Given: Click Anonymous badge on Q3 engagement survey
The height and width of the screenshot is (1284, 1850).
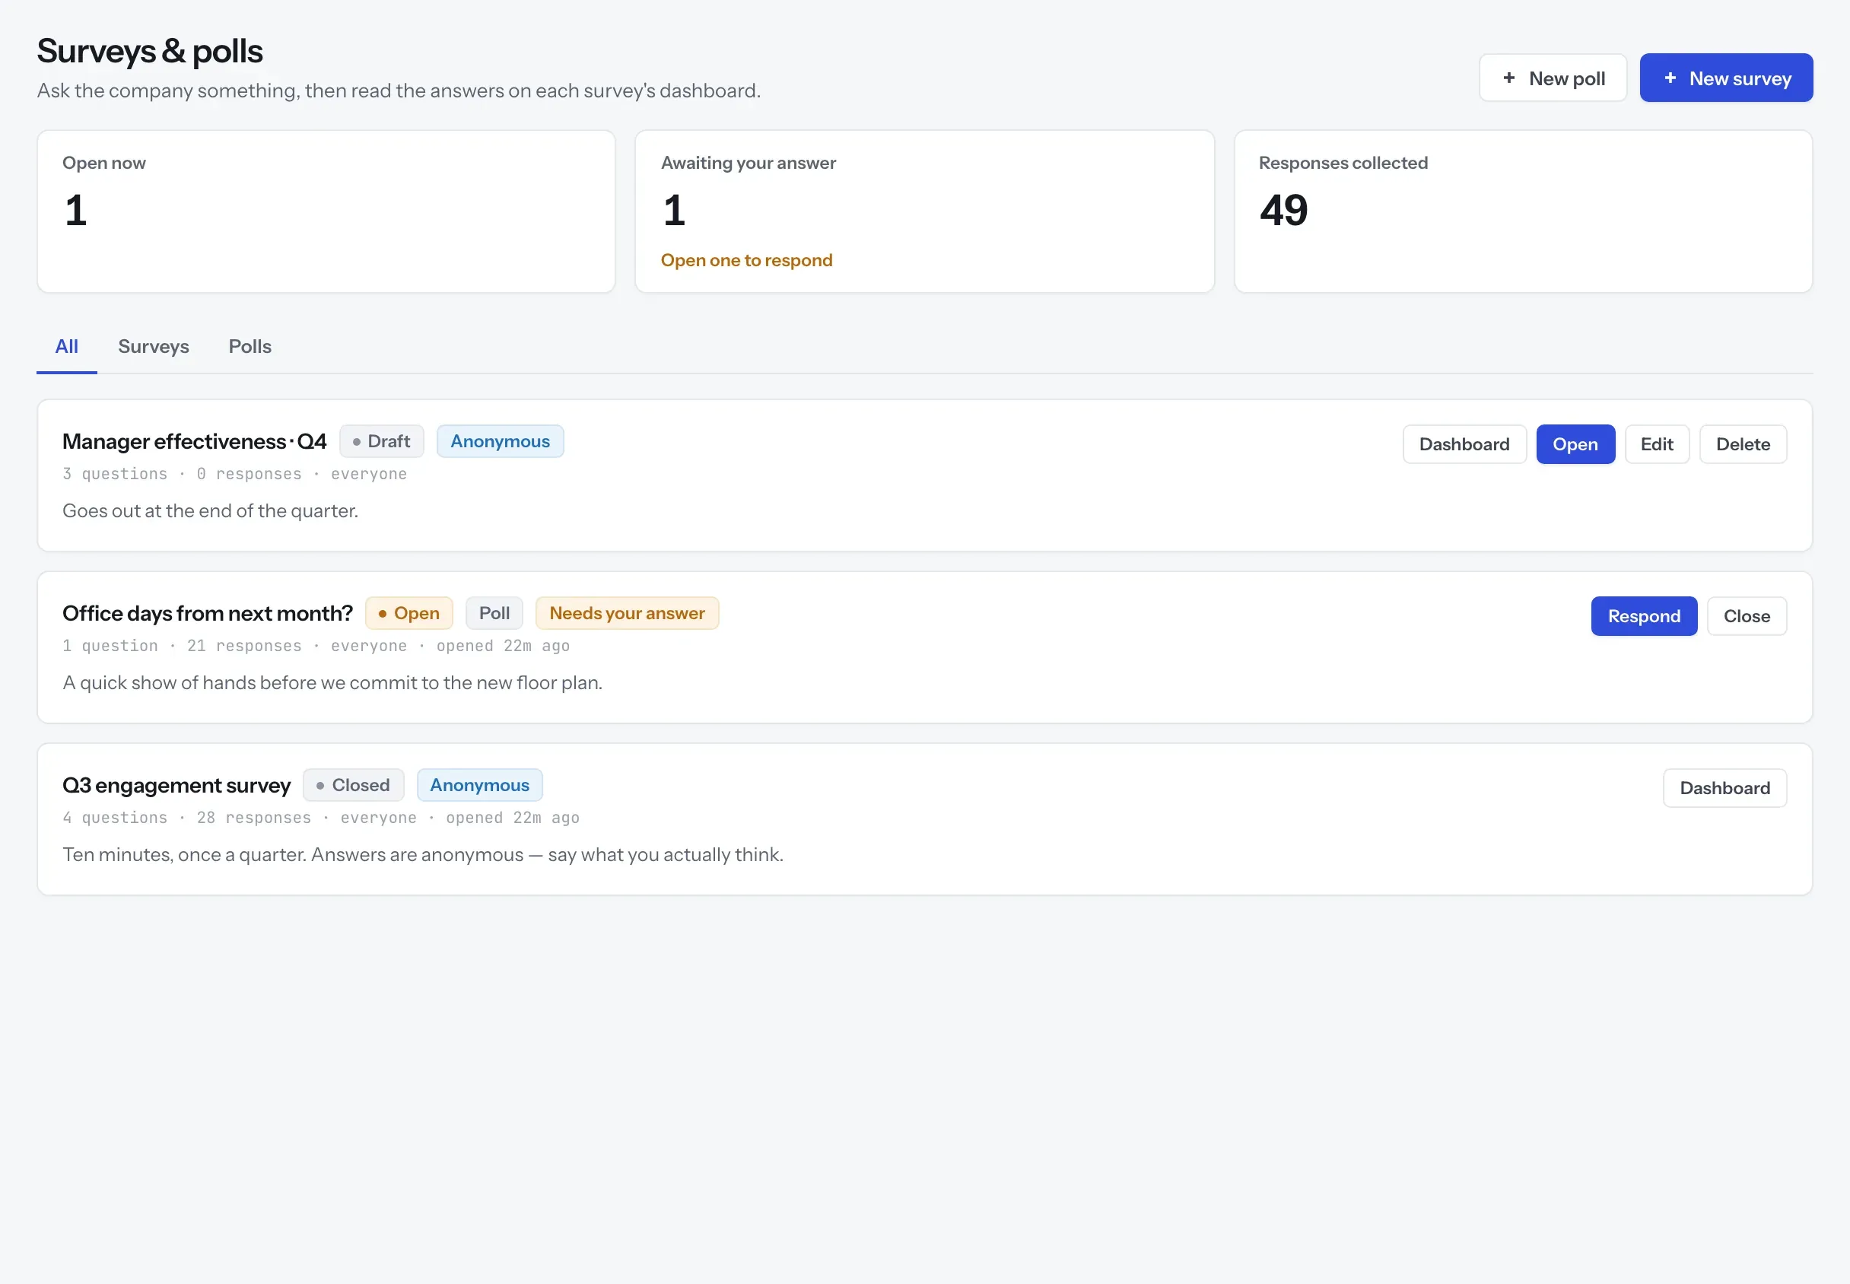Looking at the screenshot, I should [x=479, y=785].
